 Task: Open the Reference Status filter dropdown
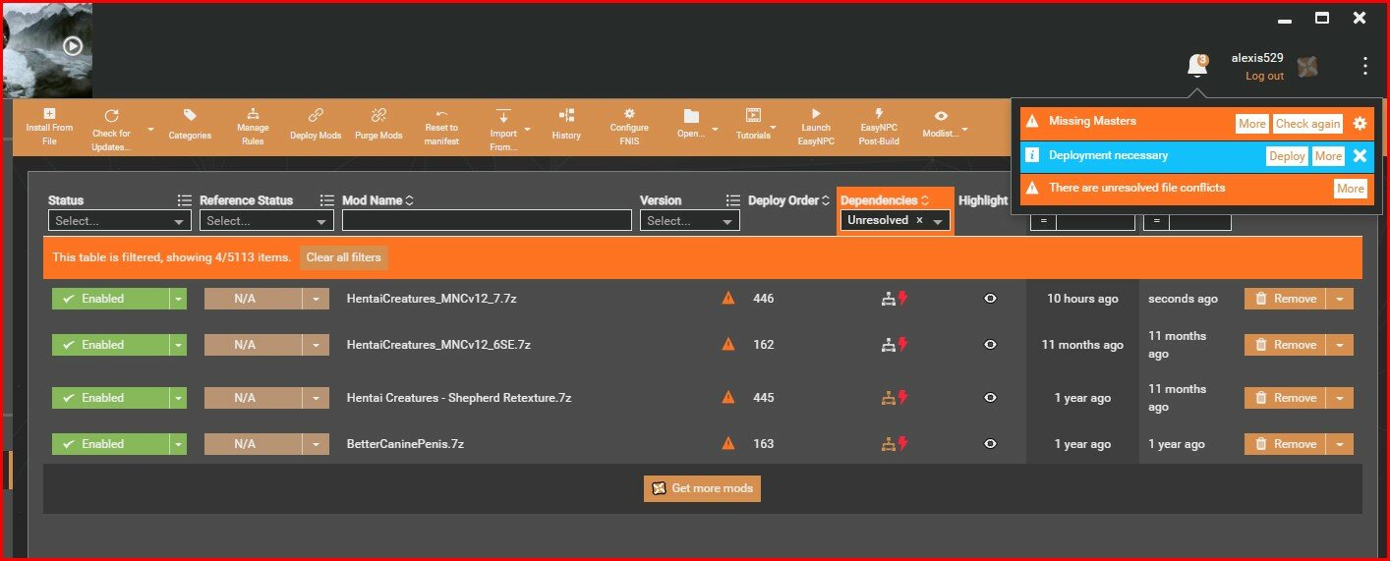(266, 221)
